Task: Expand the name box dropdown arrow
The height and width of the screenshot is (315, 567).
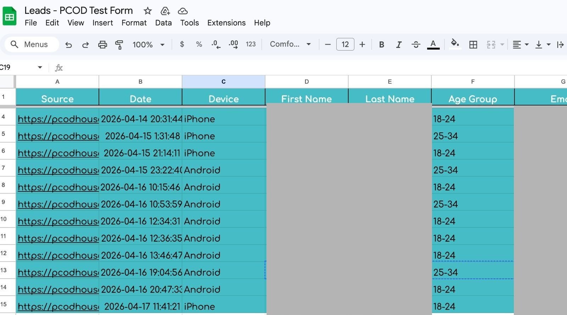Action: pyautogui.click(x=40, y=67)
